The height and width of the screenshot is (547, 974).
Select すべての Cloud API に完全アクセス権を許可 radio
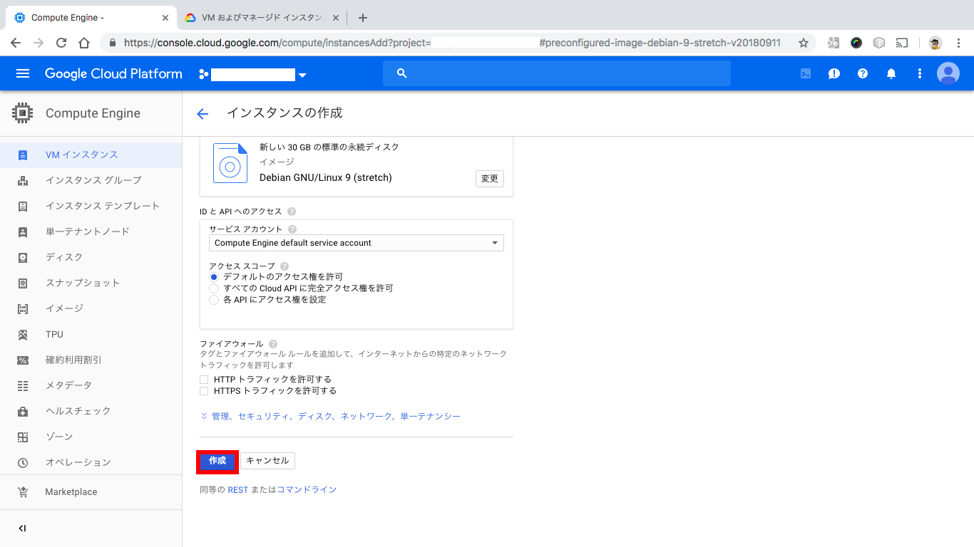pos(214,288)
